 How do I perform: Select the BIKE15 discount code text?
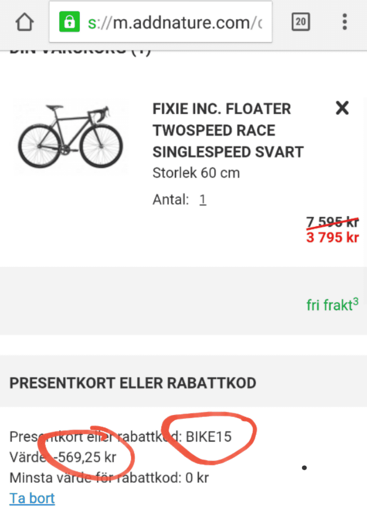tap(209, 437)
